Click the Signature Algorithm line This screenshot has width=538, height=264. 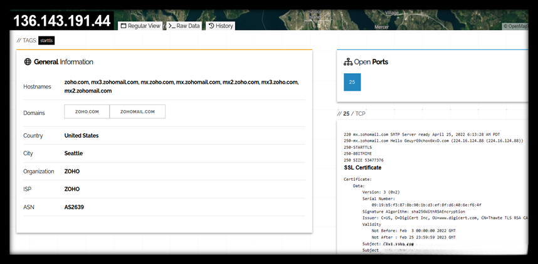coord(413,211)
